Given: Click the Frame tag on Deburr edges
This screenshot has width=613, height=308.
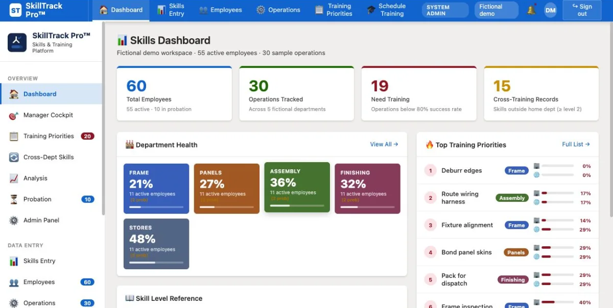Looking at the screenshot, I should point(516,171).
